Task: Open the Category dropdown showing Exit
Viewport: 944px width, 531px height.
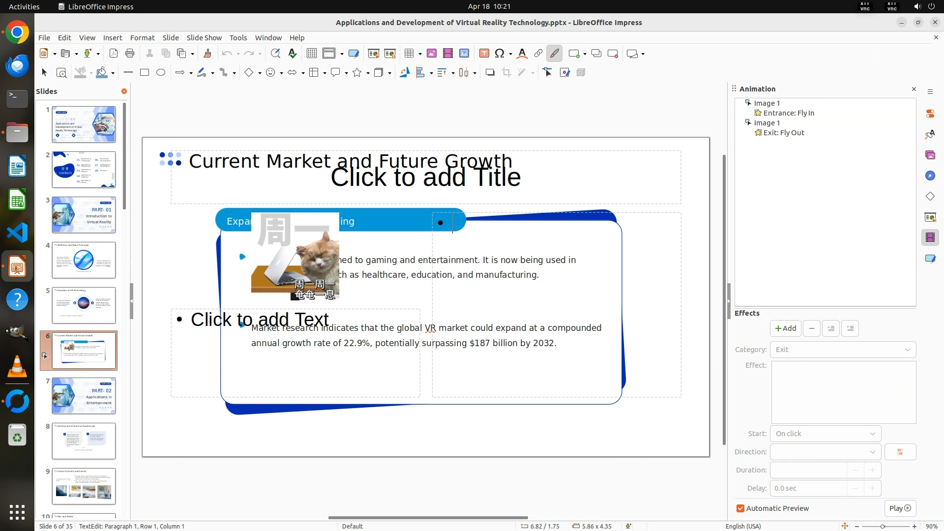Action: coord(843,350)
